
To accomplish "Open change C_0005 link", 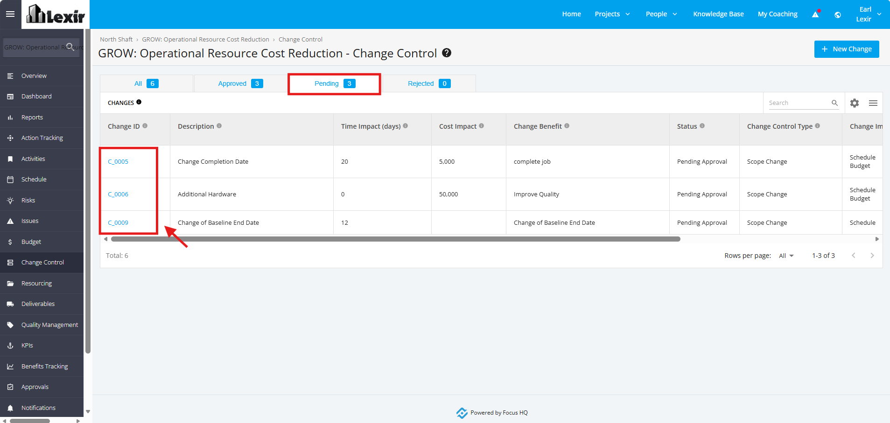I will [x=118, y=162].
